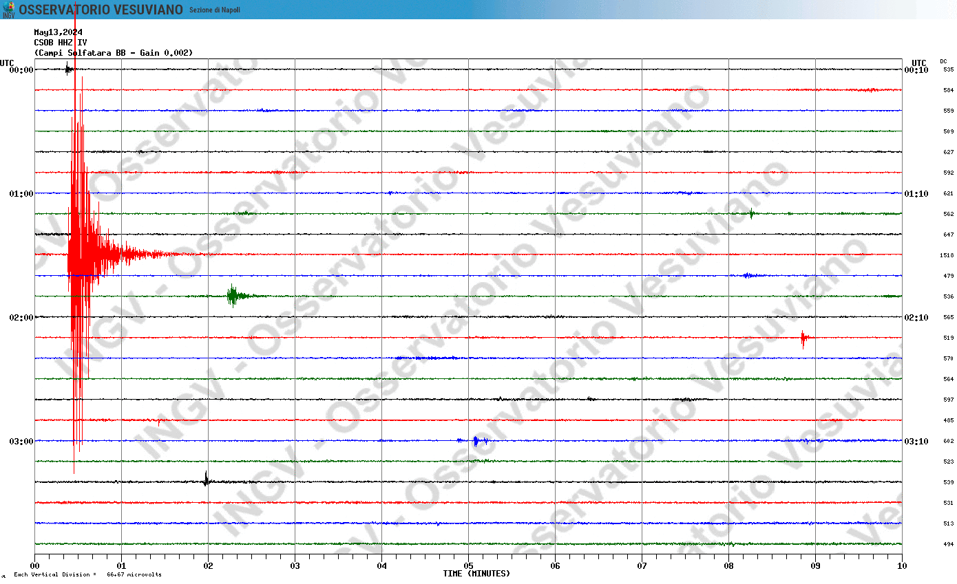
Task: Click the bottom-axis minute label 07
Action: pos(642,566)
